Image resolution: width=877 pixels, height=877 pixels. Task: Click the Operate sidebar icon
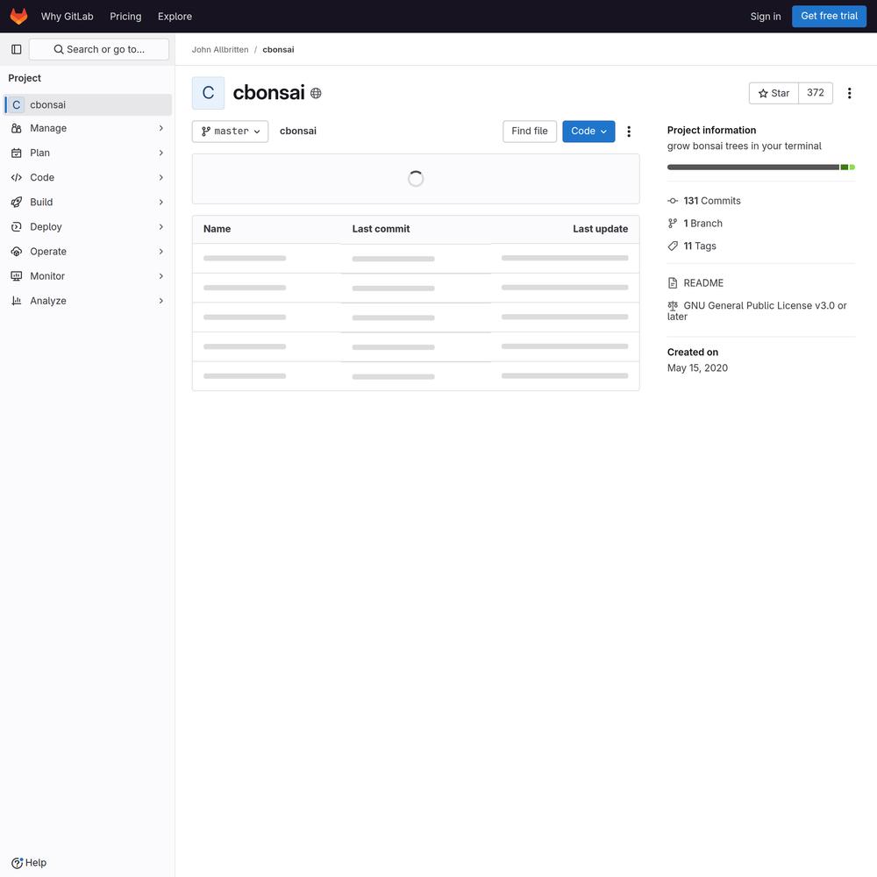(16, 251)
